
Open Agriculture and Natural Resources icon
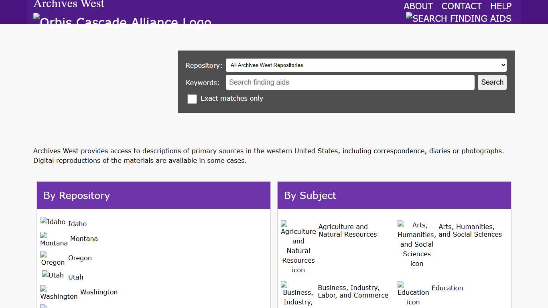(x=298, y=247)
